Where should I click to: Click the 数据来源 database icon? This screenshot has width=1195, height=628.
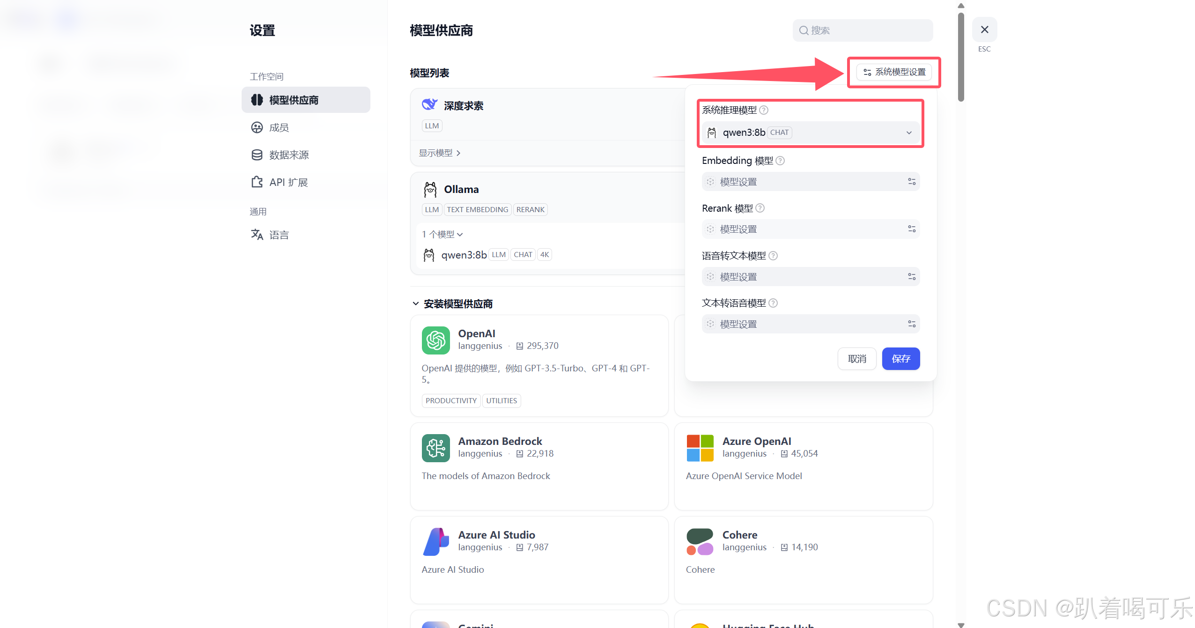coord(257,155)
